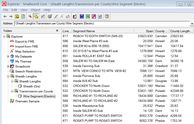Open the red notebook report icon
Viewport: 194px width, 124px height.
(x=75, y=16)
